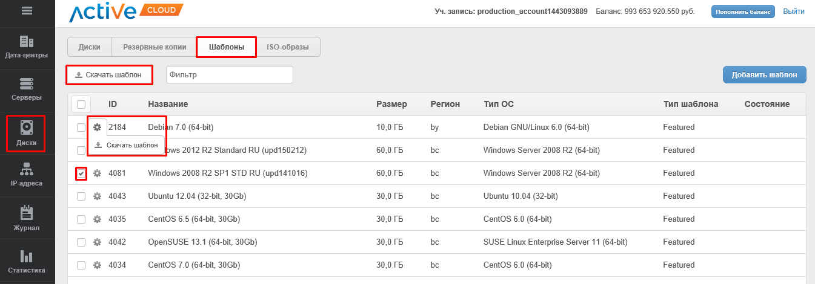
Task: Click the Пополнить баланс button
Action: click(743, 11)
